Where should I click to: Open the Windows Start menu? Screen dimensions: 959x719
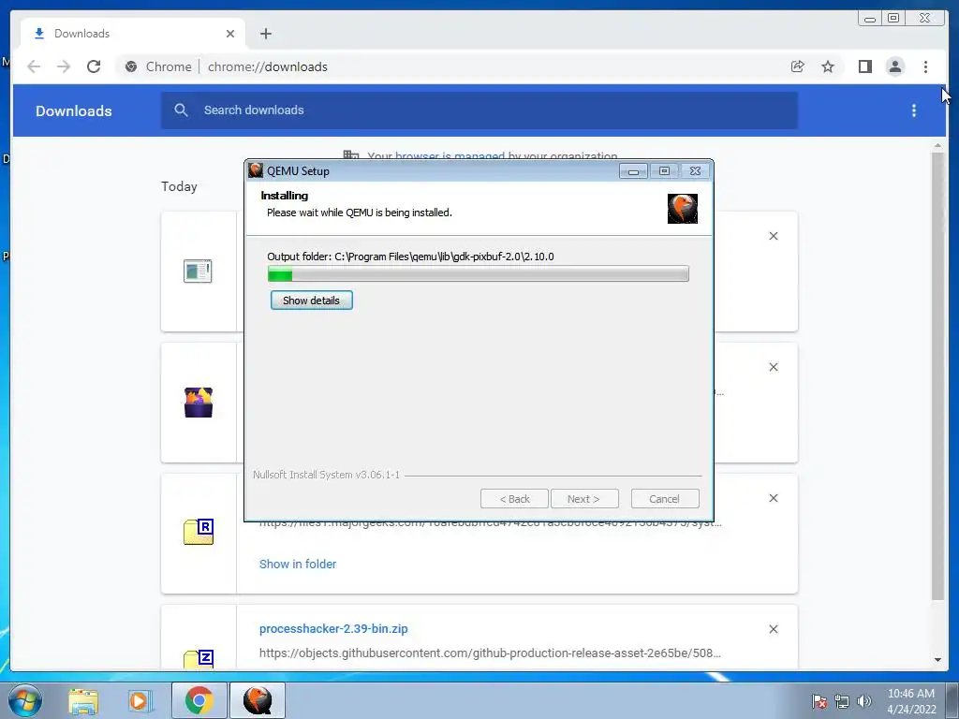click(25, 700)
